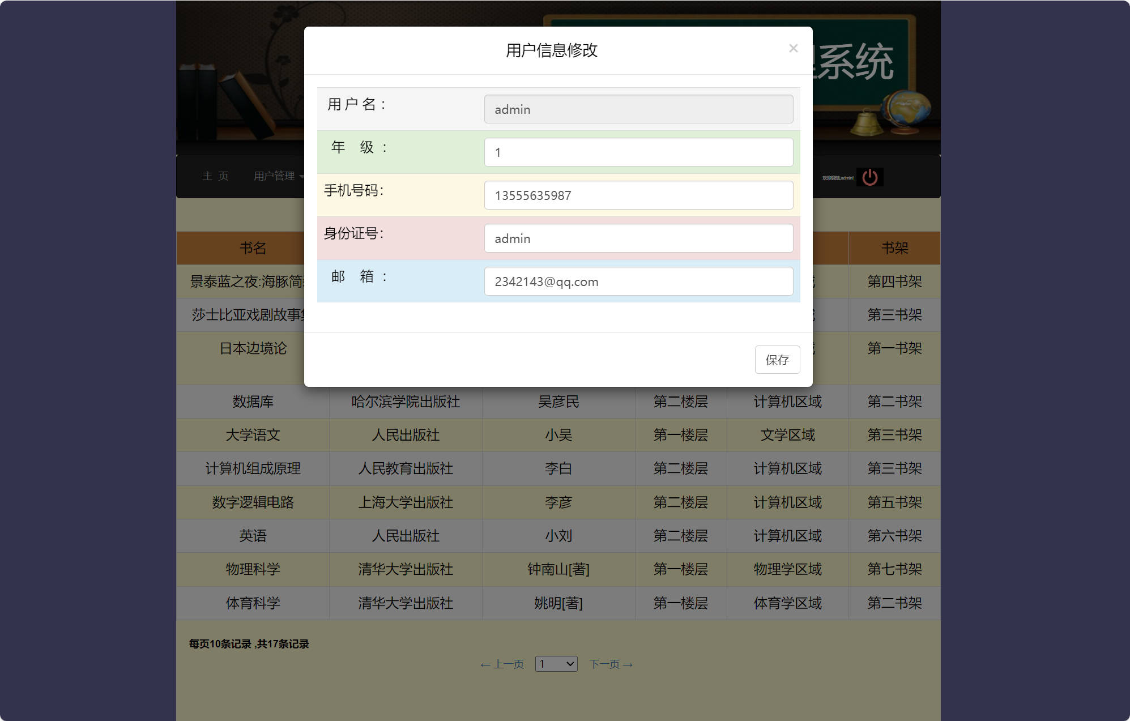Viewport: 1130px width, 721px height.
Task: Click the 物理科学 book entry
Action: point(253,569)
